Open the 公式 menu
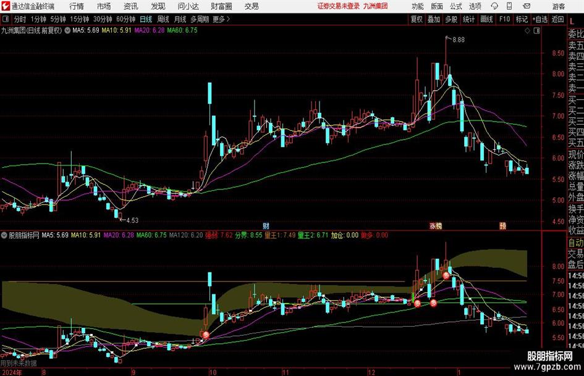Image resolution: width=584 pixels, height=376 pixels. pos(456,6)
